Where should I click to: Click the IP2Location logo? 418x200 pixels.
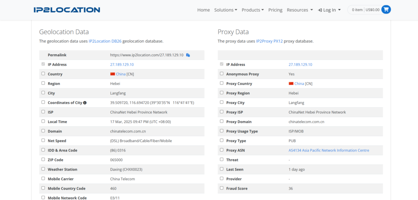[x=67, y=10]
